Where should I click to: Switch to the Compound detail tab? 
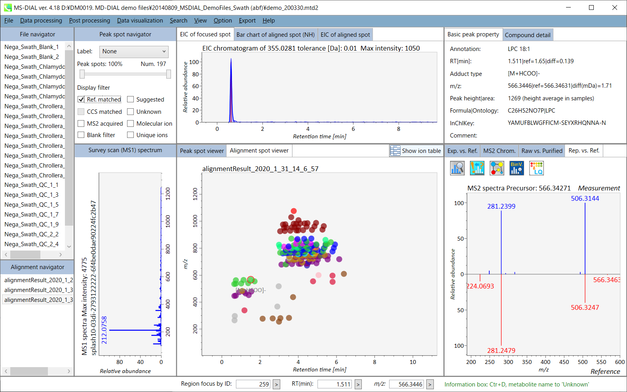(527, 35)
